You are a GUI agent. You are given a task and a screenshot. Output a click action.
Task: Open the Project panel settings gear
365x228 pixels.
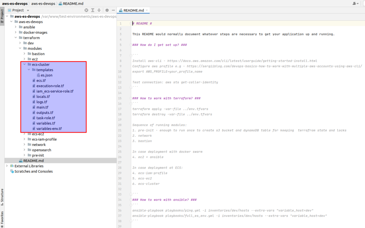click(x=107, y=10)
